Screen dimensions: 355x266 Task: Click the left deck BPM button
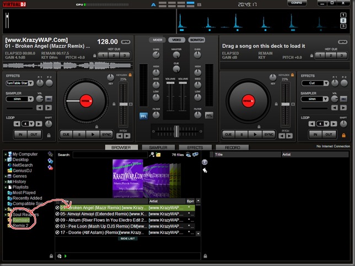[126, 42]
